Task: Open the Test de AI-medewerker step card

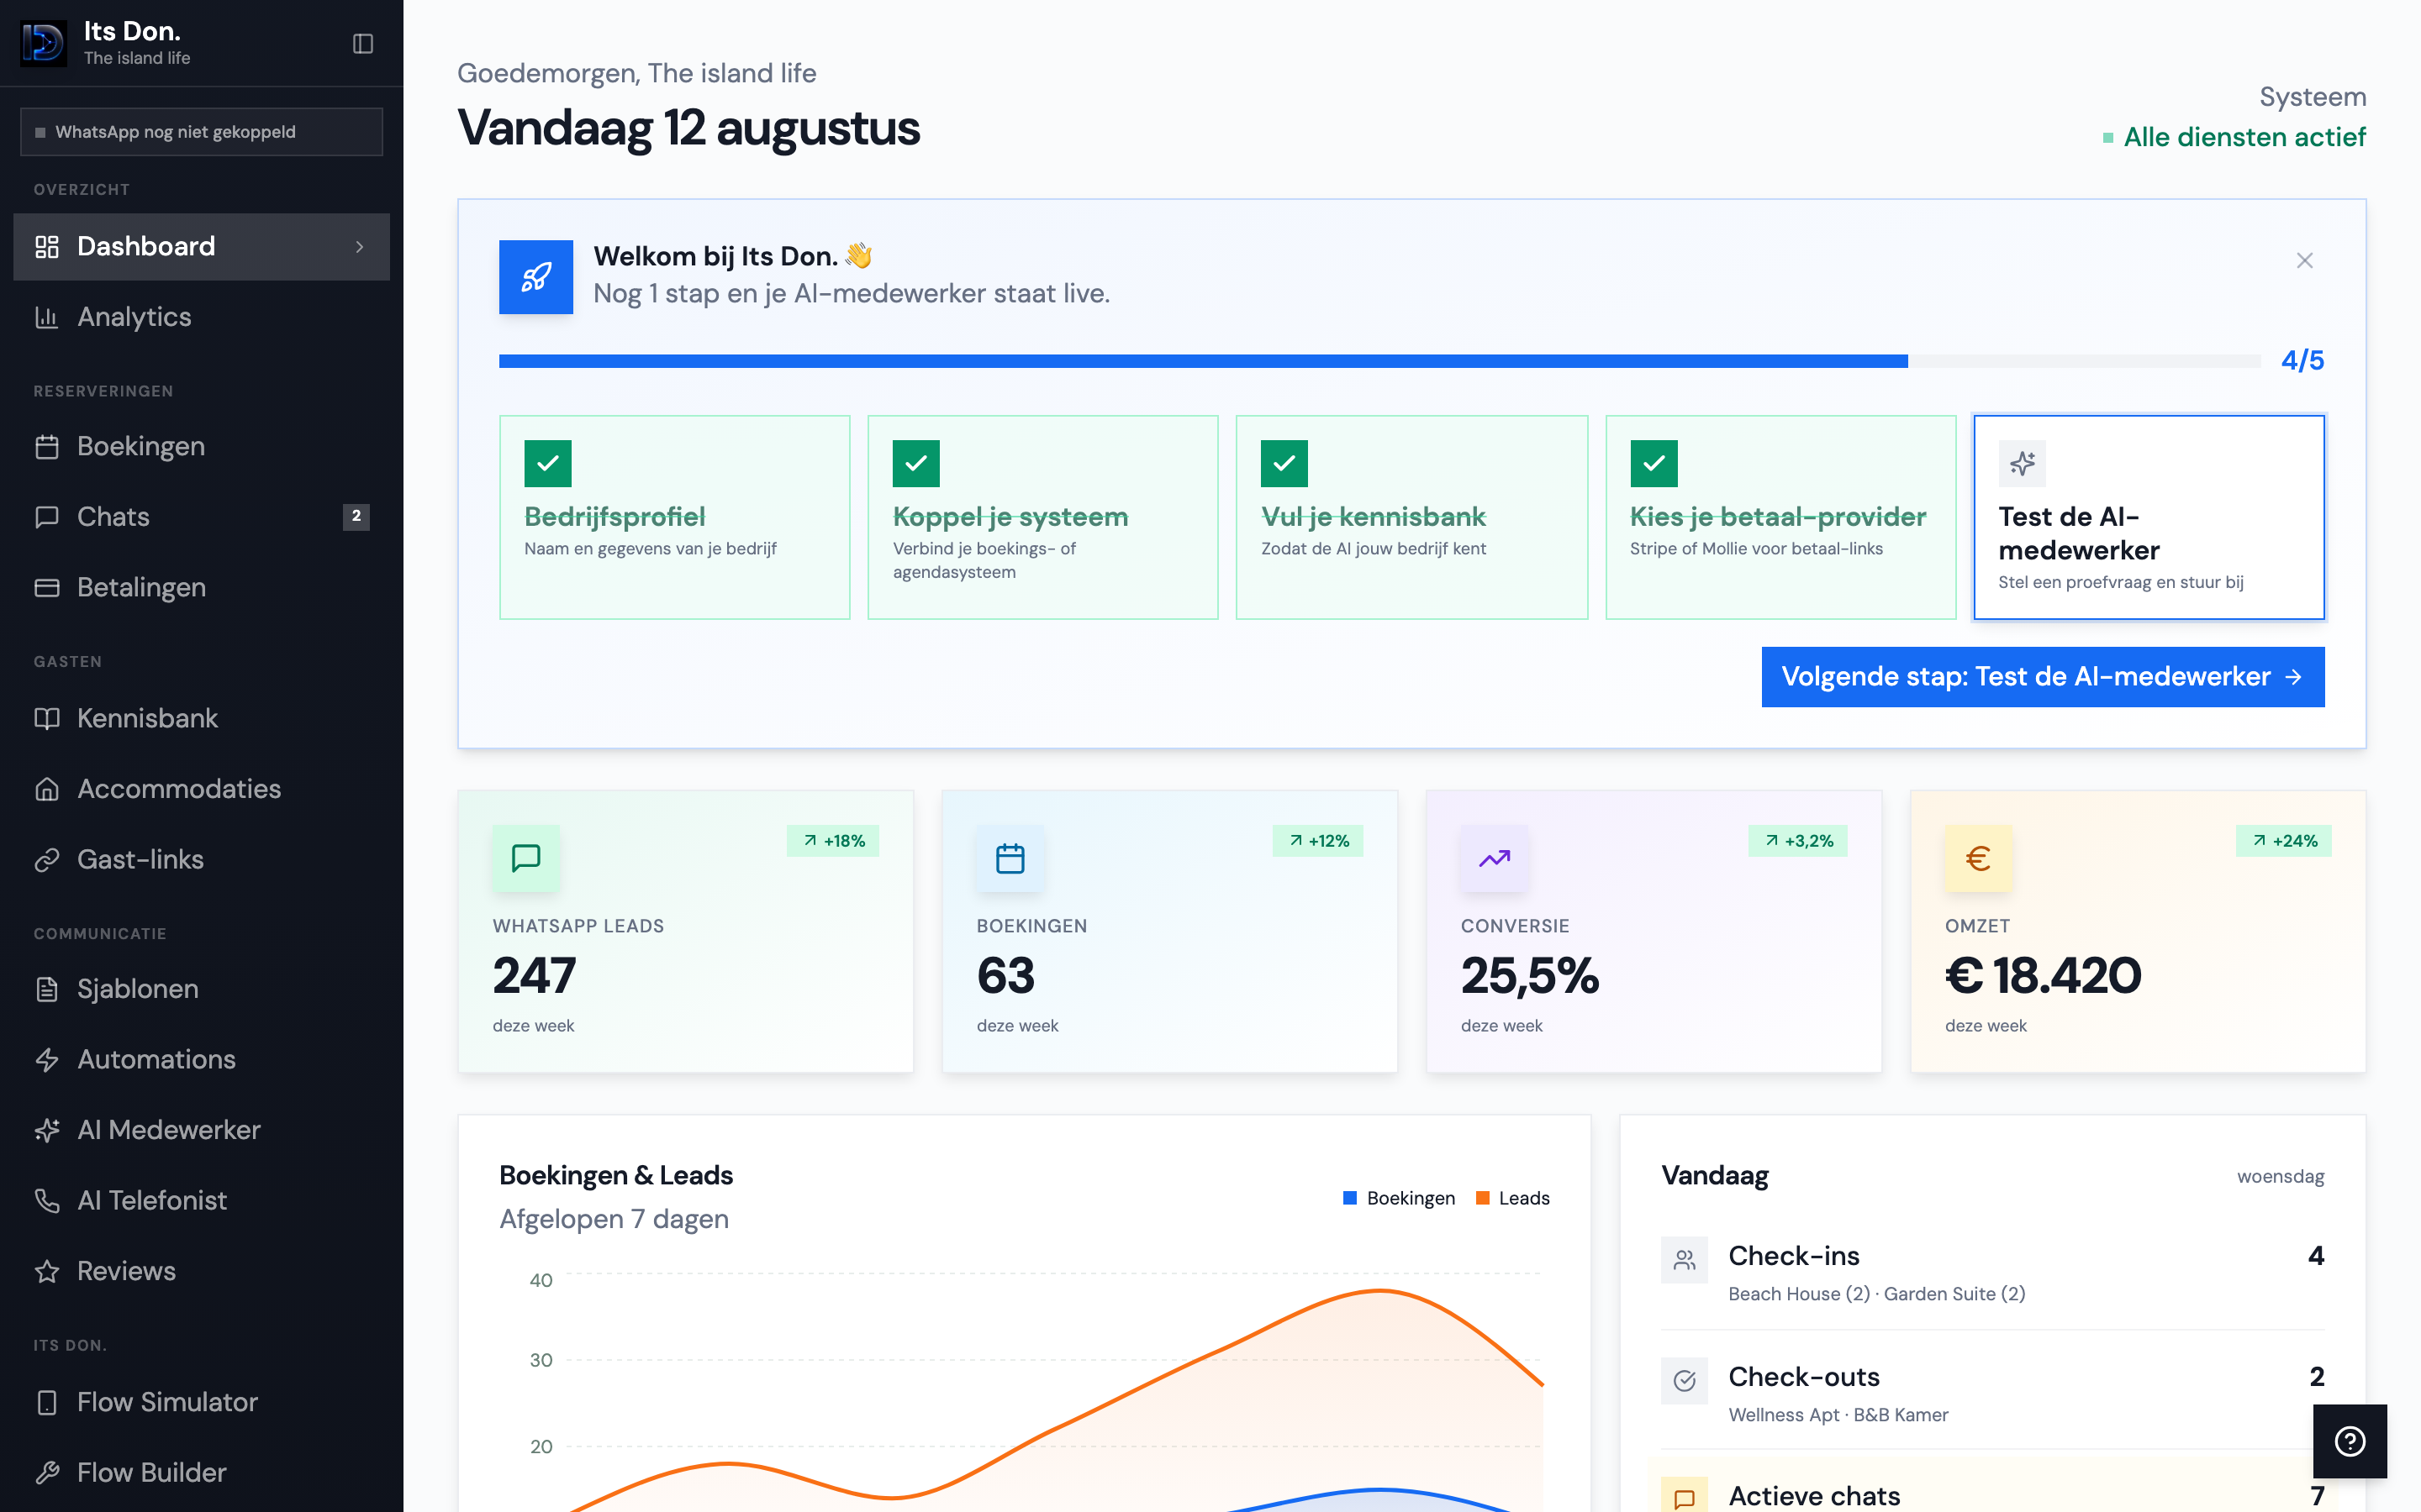Action: 2149,517
